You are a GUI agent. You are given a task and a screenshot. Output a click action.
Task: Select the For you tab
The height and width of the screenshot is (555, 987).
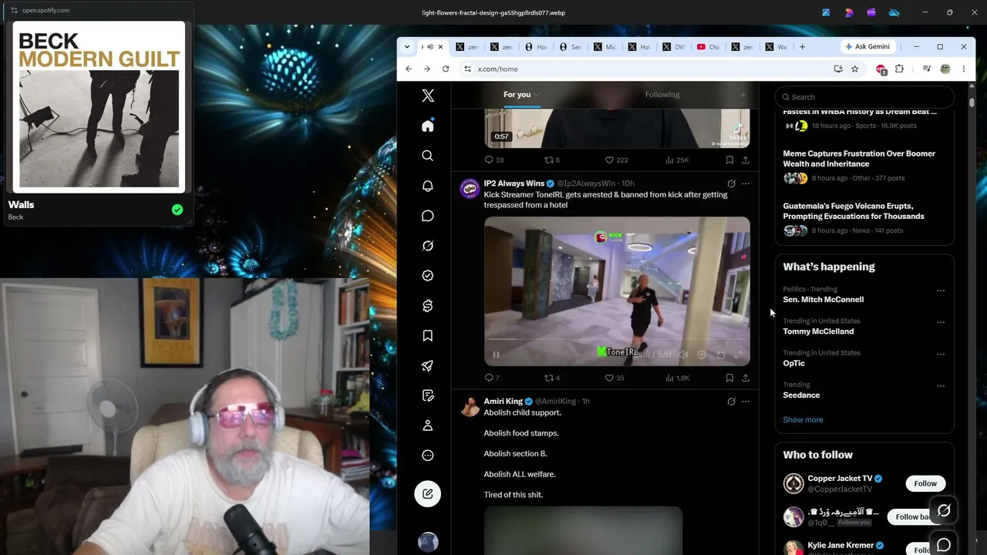(517, 95)
